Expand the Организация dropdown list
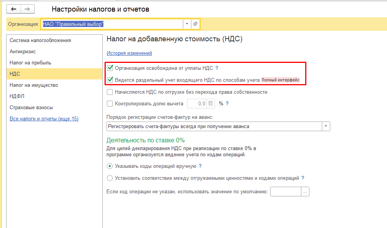The width and height of the screenshot is (387, 228). 187,24
